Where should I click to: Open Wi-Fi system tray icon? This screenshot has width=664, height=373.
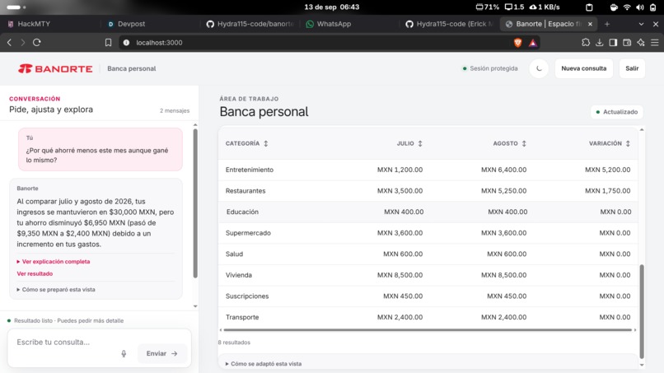click(x=627, y=7)
